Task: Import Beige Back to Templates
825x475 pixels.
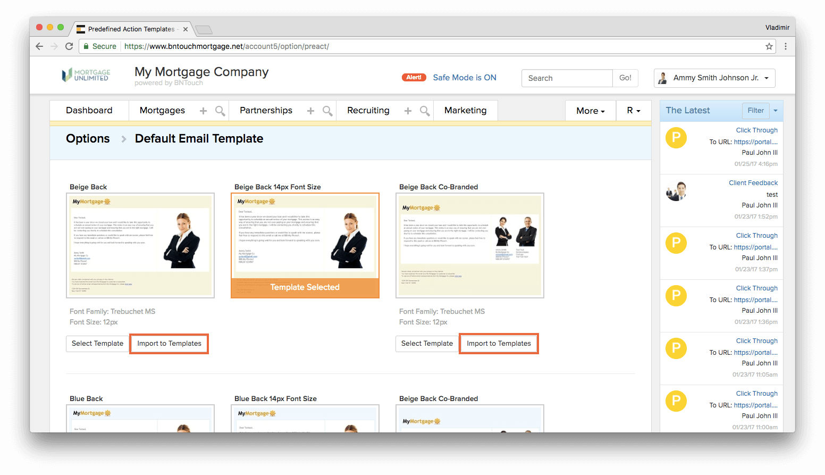Action: pyautogui.click(x=169, y=344)
